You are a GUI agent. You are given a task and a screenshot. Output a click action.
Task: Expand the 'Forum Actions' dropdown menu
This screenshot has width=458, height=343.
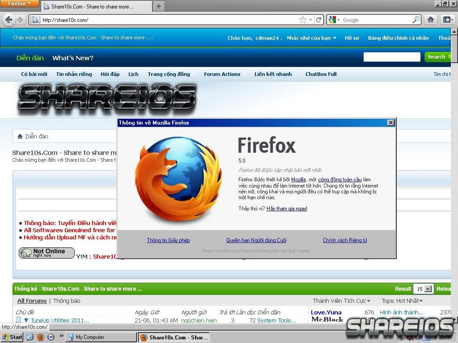(224, 74)
